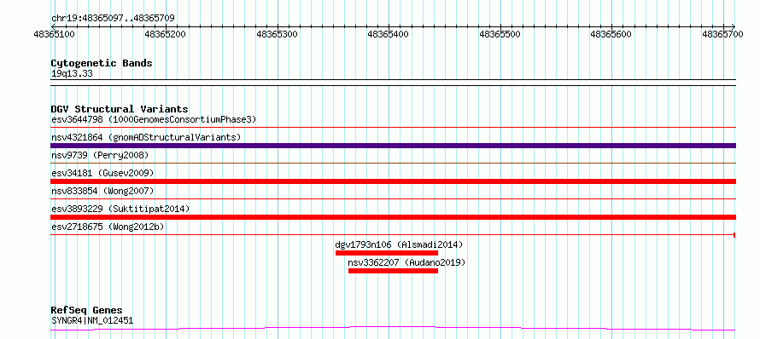The image size is (760, 339).
Task: Open dgv1793n106 (Alsmadi2014) label text
Action: [x=400, y=244]
